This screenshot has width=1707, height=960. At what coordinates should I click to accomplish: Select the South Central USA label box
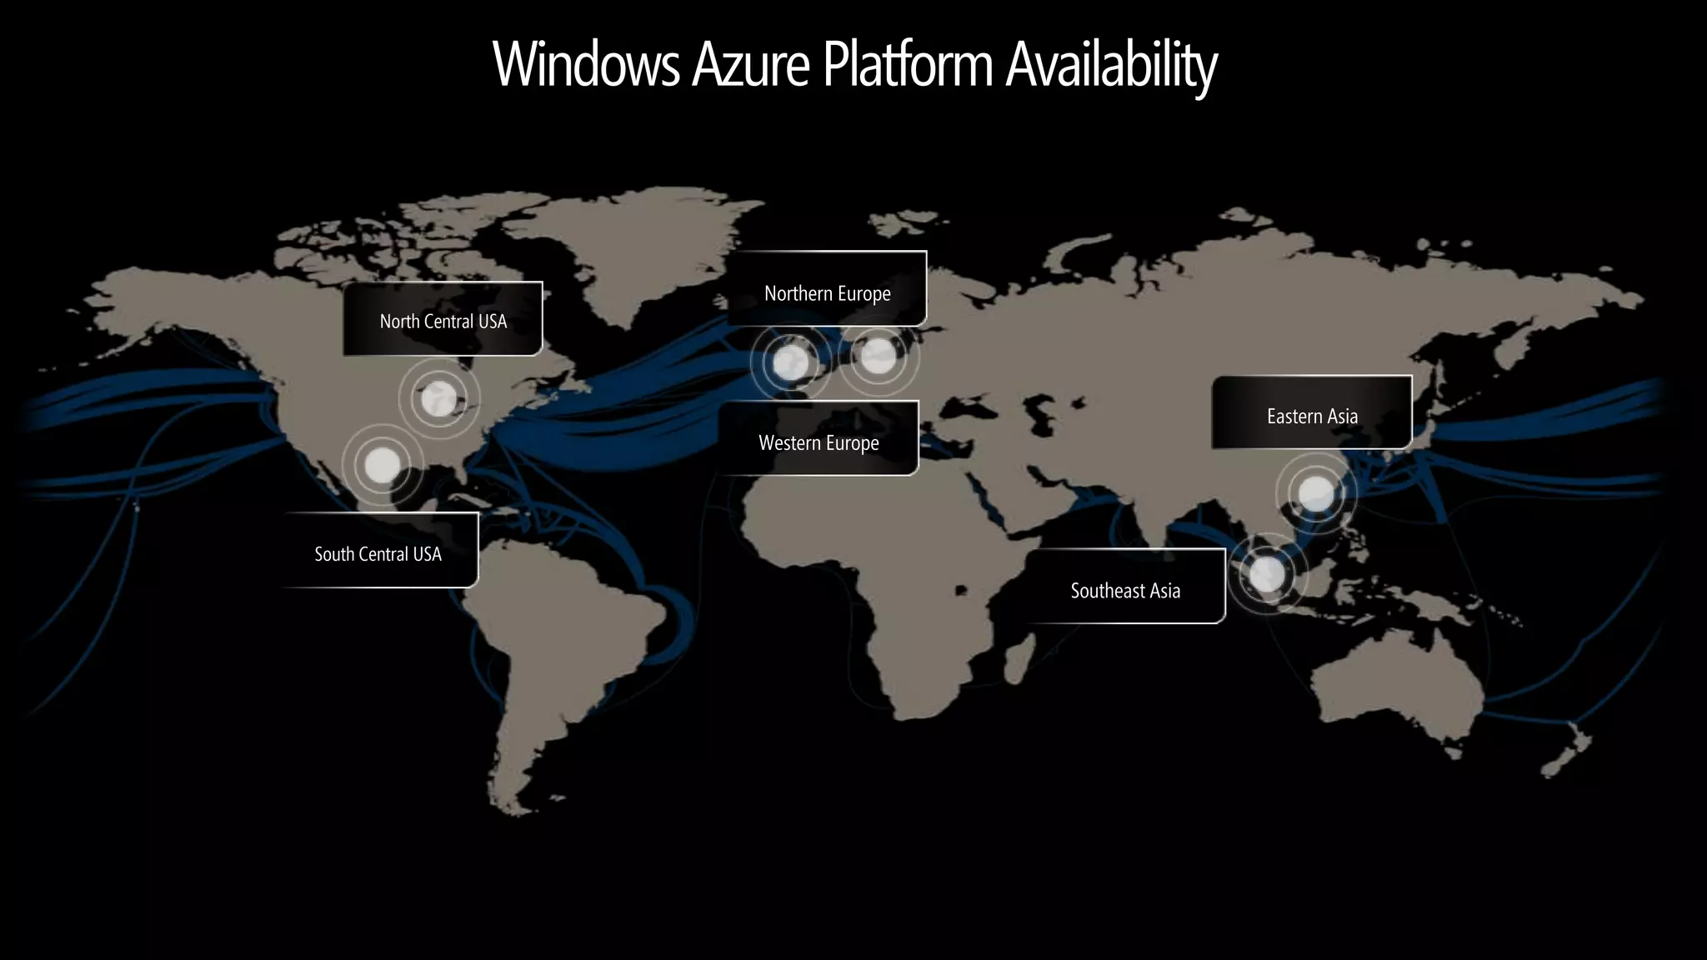[378, 552]
